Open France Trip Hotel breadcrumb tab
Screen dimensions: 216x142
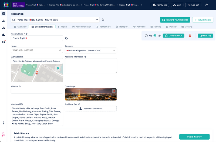35,5
